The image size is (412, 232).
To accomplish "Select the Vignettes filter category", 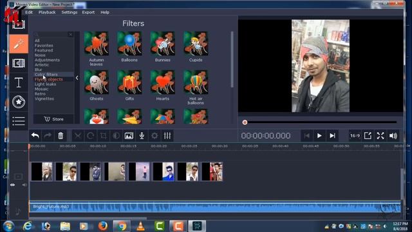I will click(x=44, y=99).
